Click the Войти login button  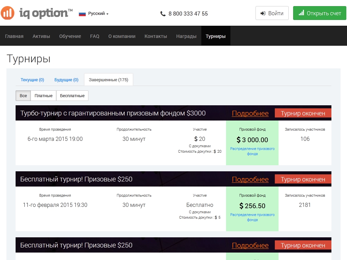click(x=272, y=13)
